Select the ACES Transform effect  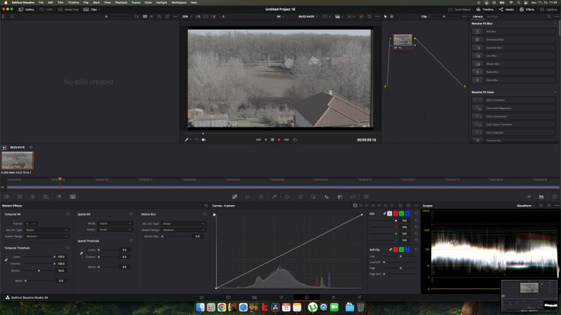click(513, 100)
